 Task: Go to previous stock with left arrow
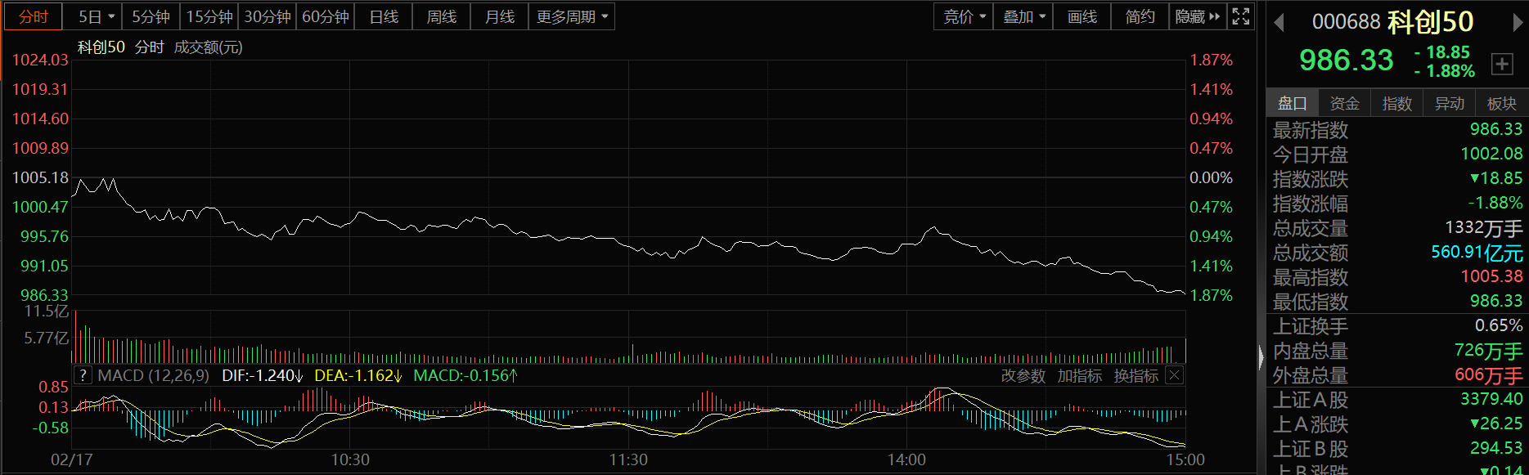coord(1279,23)
